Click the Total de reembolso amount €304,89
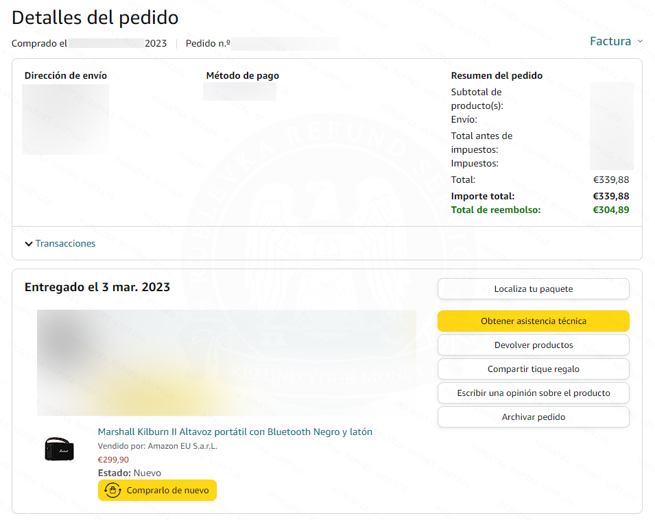The height and width of the screenshot is (520, 655). pos(610,210)
